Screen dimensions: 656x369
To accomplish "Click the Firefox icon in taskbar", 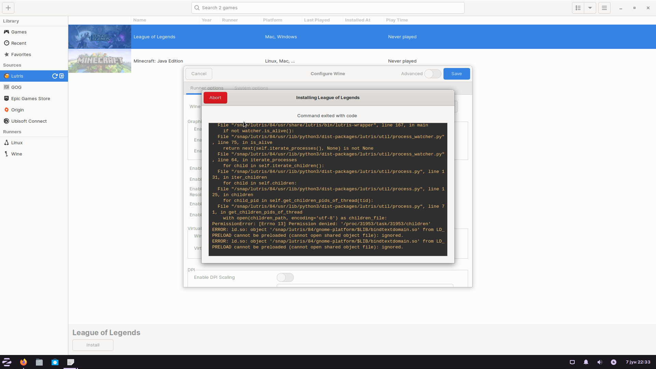I will 24,362.
